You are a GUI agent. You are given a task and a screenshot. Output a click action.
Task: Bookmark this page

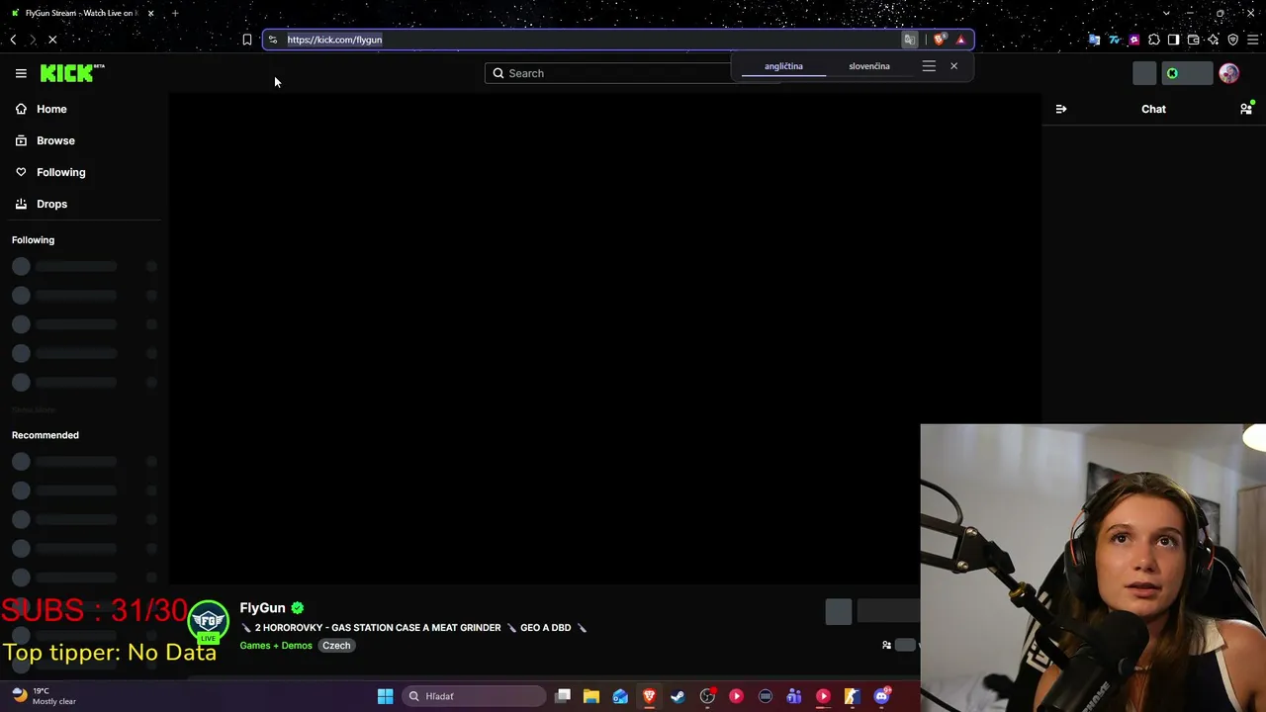[x=247, y=40]
